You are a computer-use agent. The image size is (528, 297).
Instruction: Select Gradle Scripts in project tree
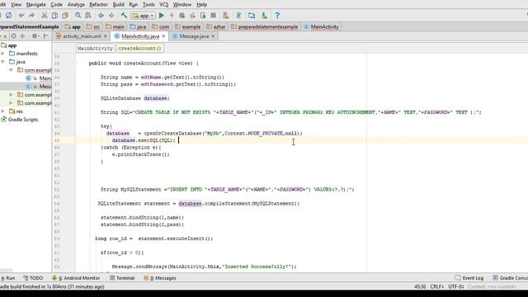click(20, 120)
